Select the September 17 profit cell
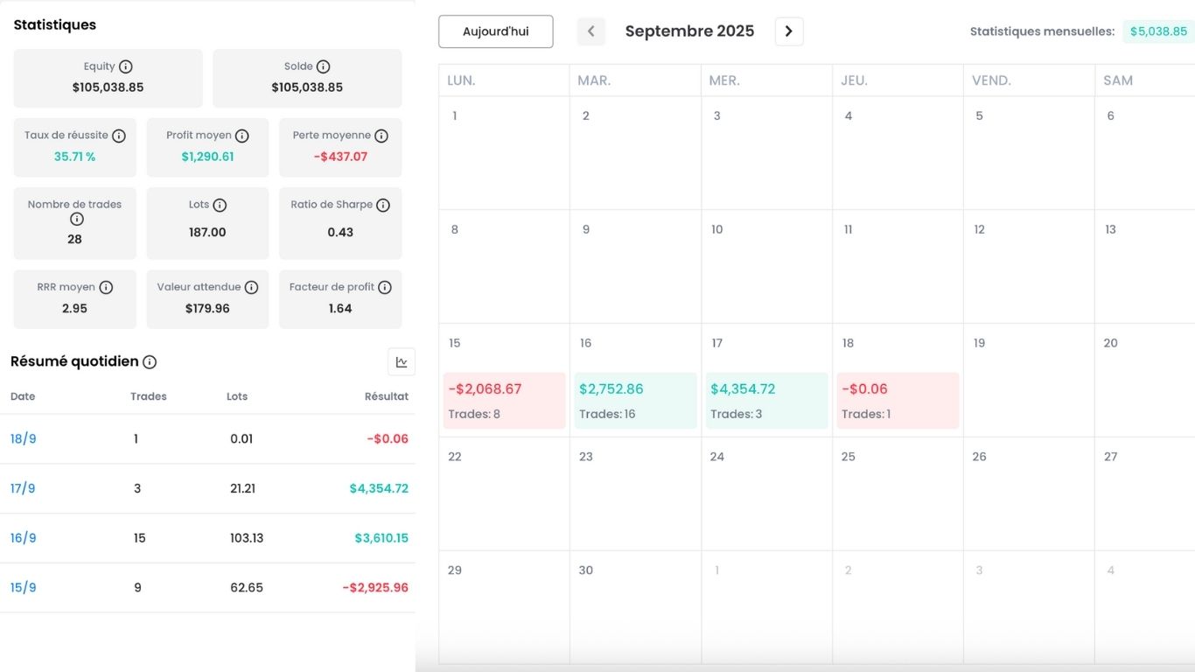The width and height of the screenshot is (1195, 672). pyautogui.click(x=766, y=401)
